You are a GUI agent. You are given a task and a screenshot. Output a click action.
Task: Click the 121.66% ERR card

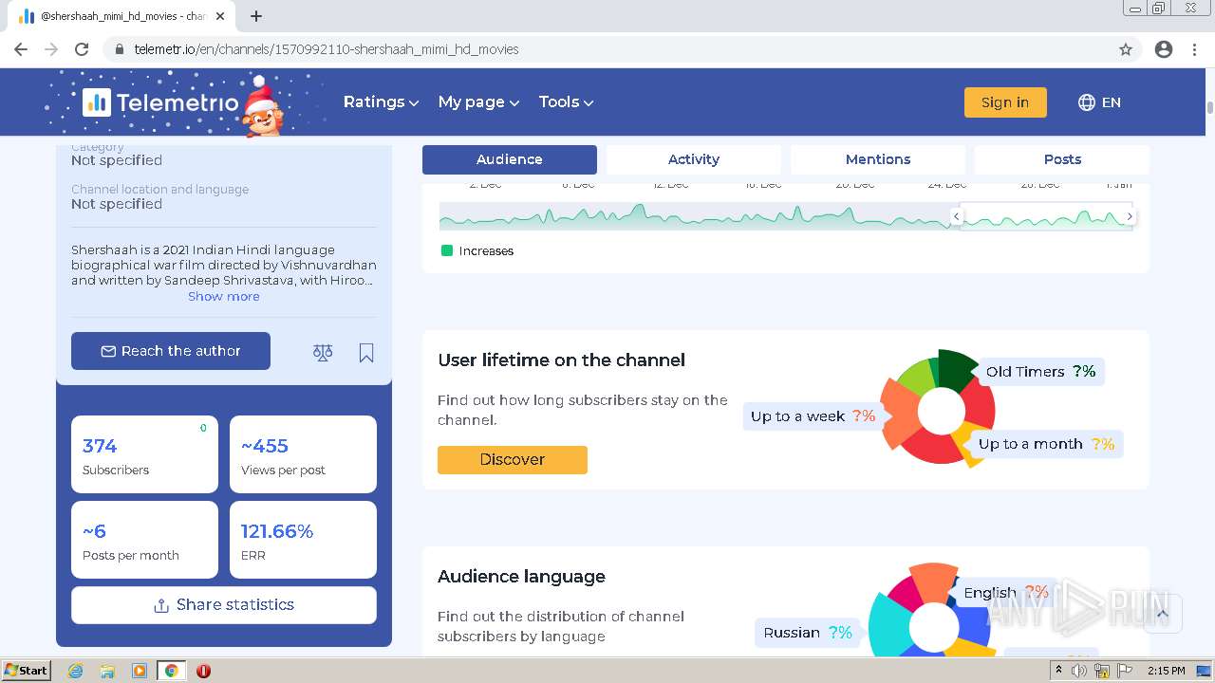(x=303, y=540)
